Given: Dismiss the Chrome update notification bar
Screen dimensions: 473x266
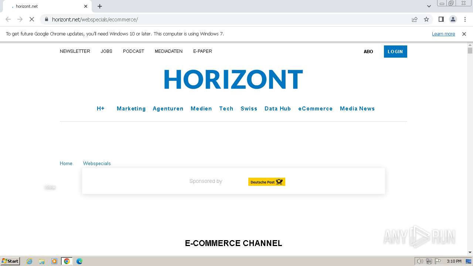Looking at the screenshot, I should point(464,34).
